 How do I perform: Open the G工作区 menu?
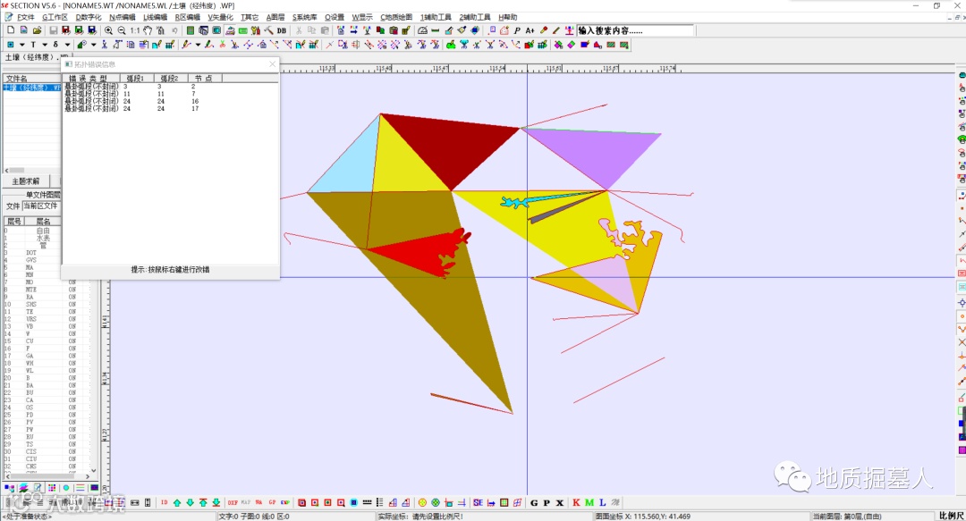(x=55, y=17)
